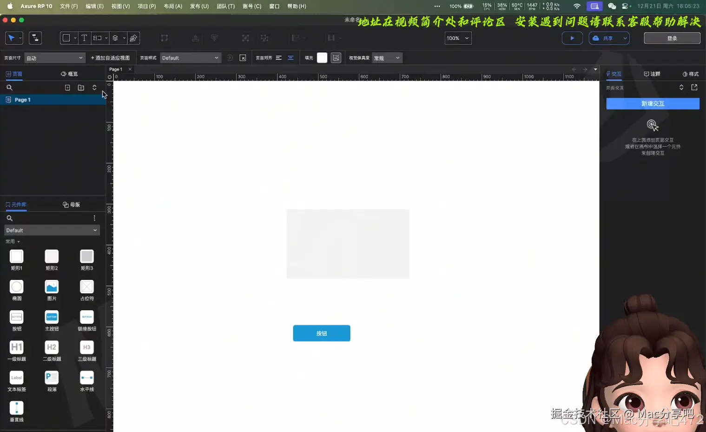Open the 页面尺寸 auto dropdown

coord(54,58)
